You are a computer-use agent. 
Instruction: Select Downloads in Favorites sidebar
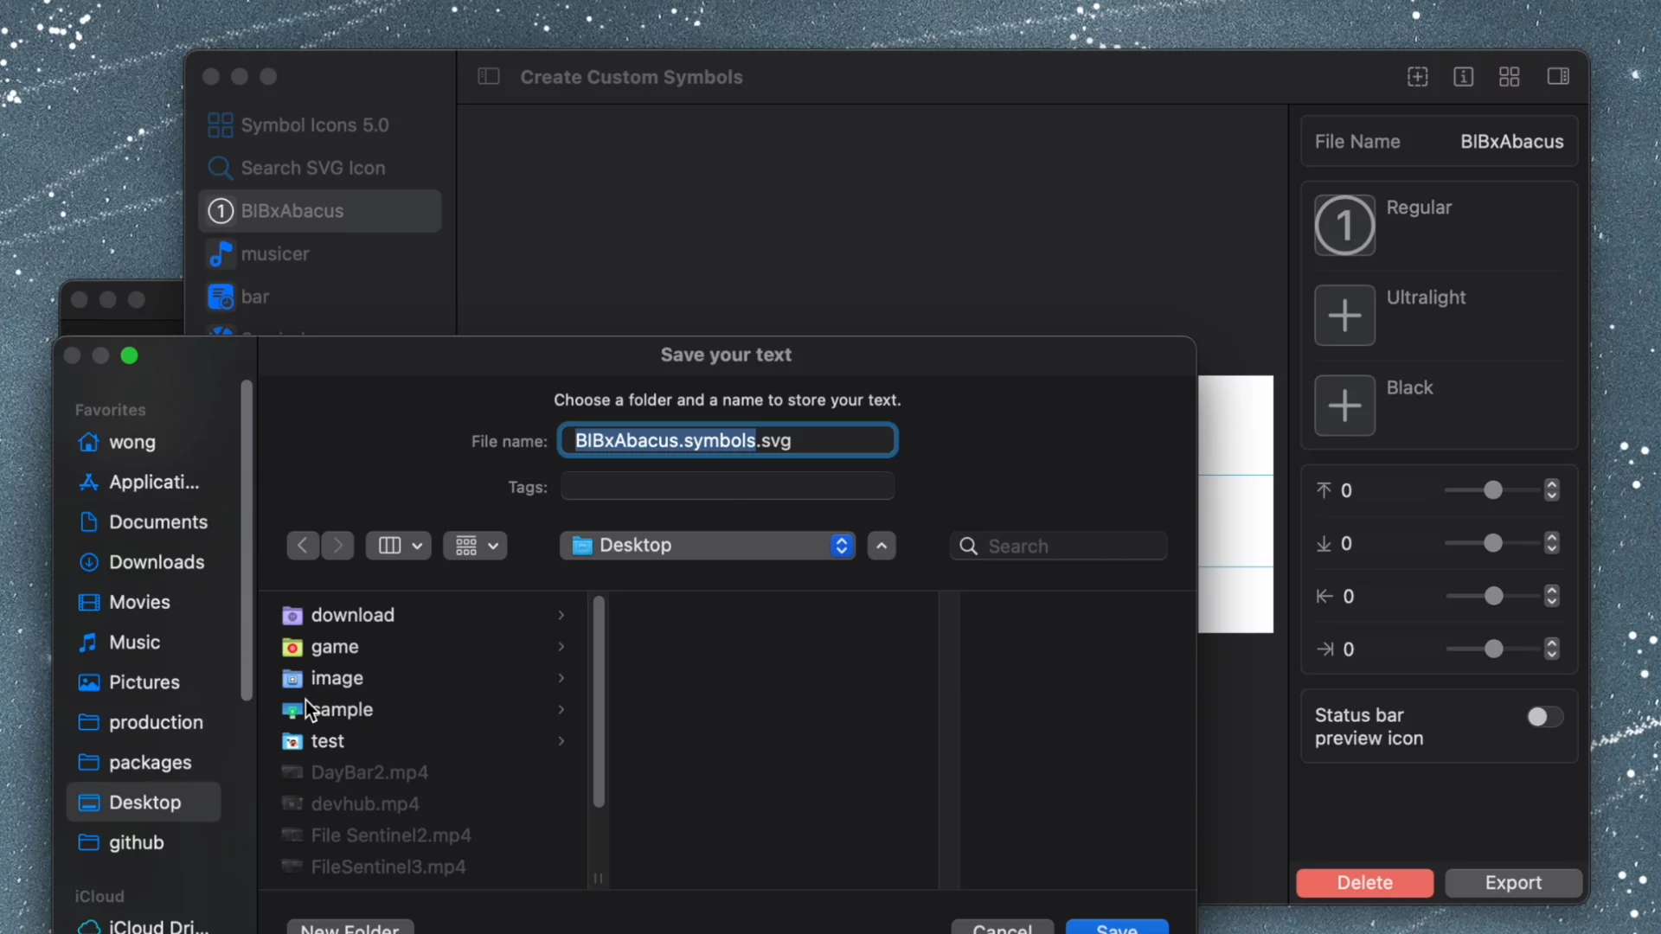click(x=156, y=561)
